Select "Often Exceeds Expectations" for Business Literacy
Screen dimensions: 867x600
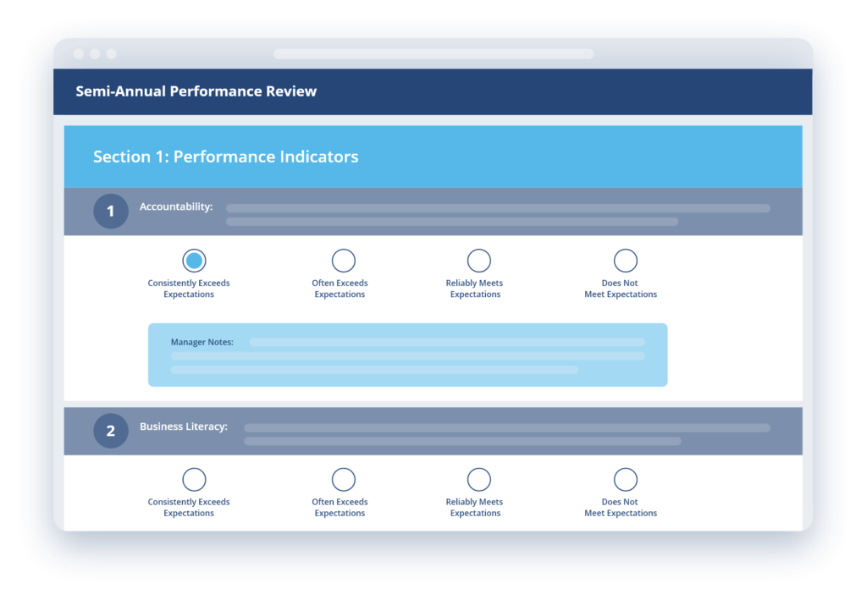pyautogui.click(x=343, y=479)
